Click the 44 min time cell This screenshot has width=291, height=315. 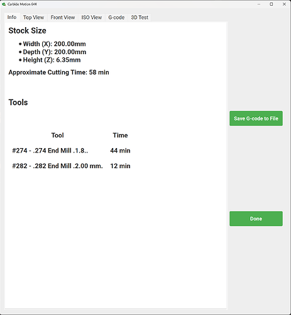120,151
